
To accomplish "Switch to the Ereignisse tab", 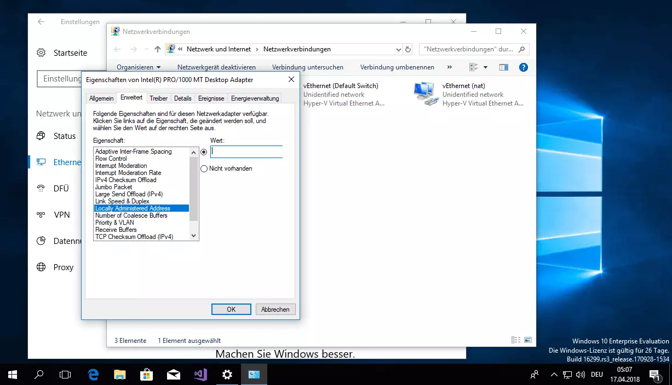I will 211,98.
